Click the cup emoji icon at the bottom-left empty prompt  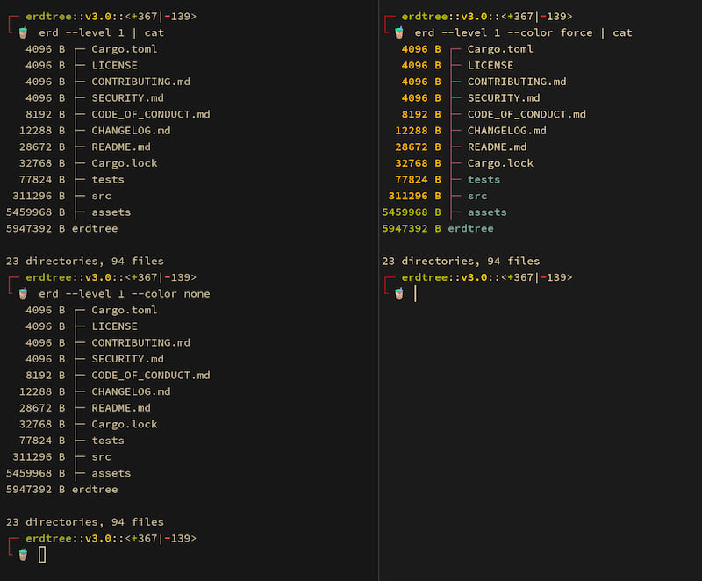[x=24, y=555]
